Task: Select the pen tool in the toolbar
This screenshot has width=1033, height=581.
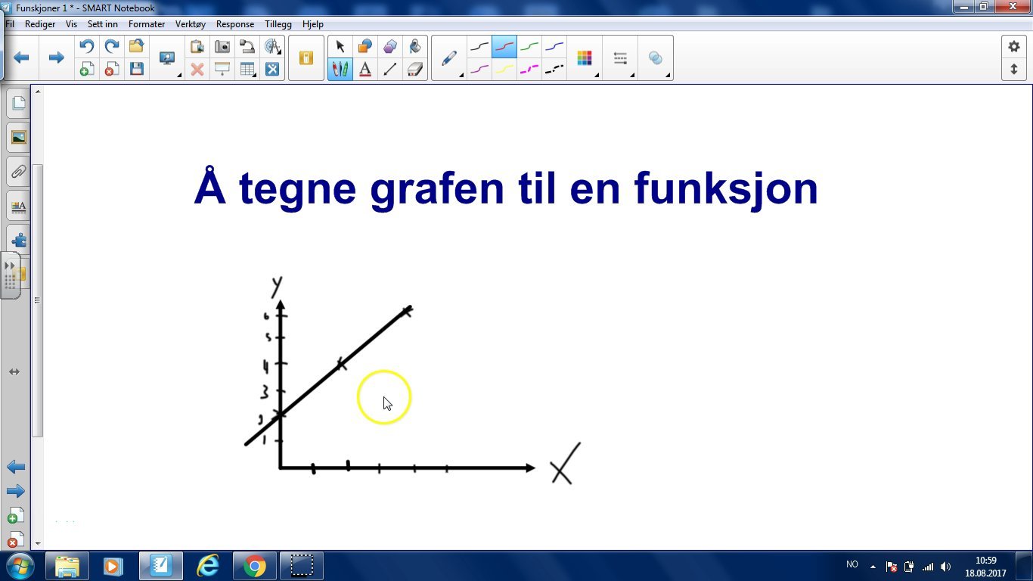Action: click(449, 57)
